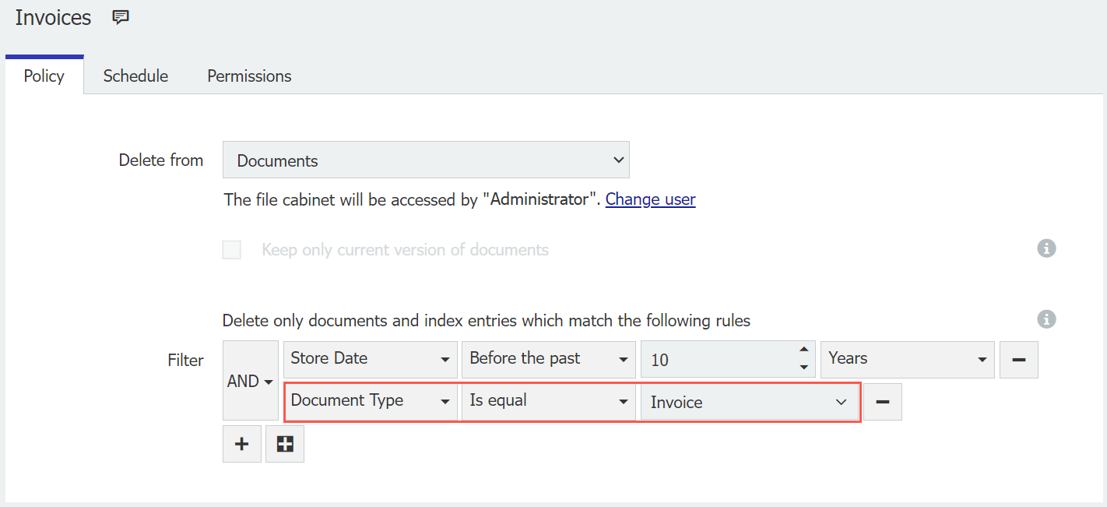Image resolution: width=1107 pixels, height=507 pixels.
Task: Enable Keep only current version of documents
Action: click(231, 249)
